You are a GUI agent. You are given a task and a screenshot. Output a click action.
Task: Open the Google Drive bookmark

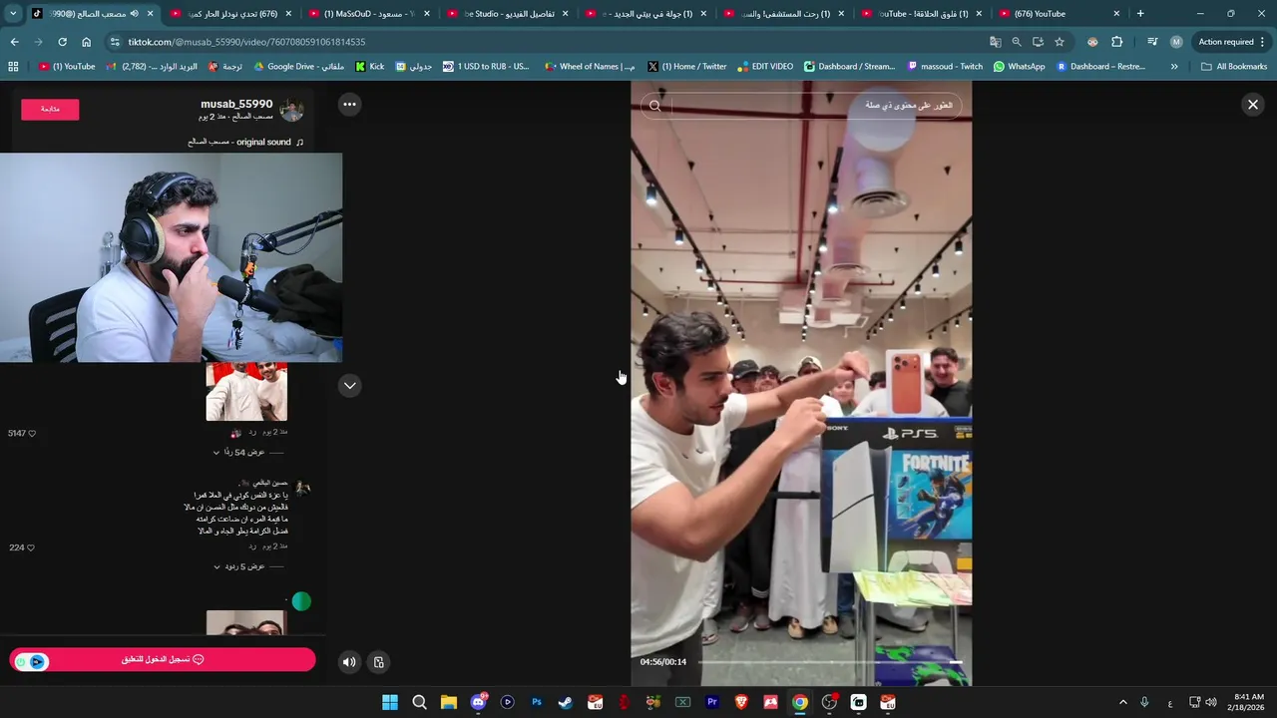(299, 67)
